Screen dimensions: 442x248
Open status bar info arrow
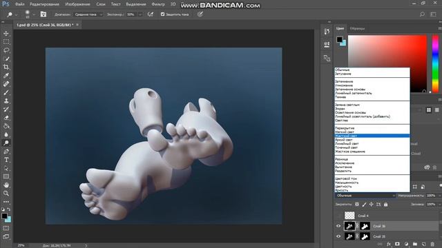[86, 245]
